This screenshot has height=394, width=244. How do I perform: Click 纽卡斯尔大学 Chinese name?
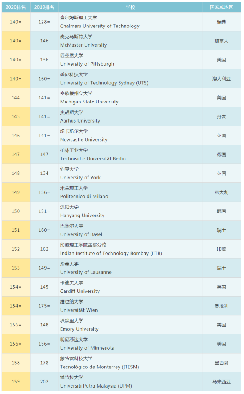point(74,131)
